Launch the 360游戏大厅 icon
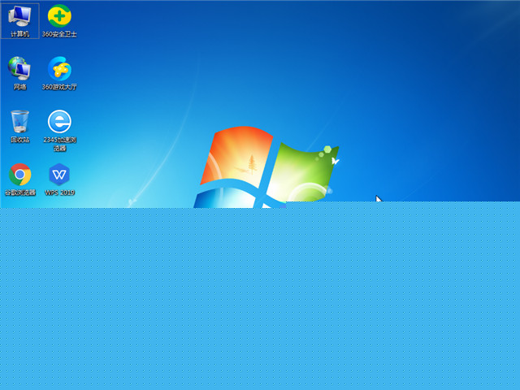Image resolution: width=520 pixels, height=390 pixels. (x=59, y=73)
